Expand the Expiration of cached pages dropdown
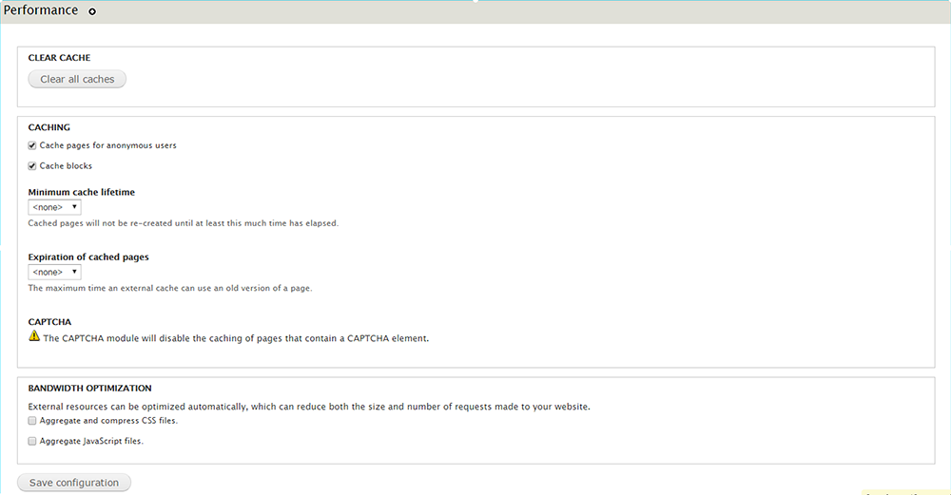This screenshot has height=495, width=951. click(x=54, y=272)
